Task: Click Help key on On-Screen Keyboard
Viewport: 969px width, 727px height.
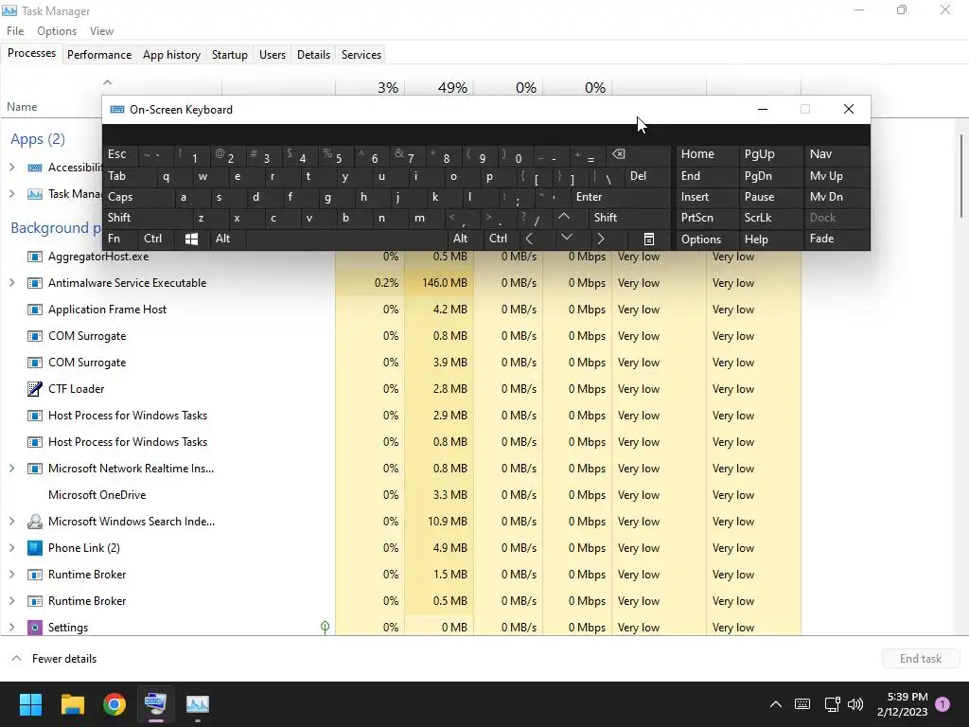Action: click(771, 239)
